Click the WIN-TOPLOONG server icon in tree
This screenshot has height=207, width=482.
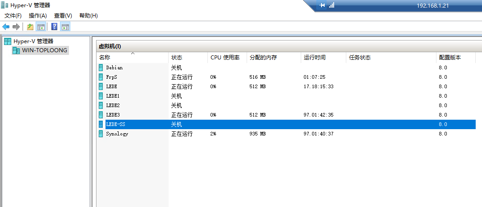(16, 50)
